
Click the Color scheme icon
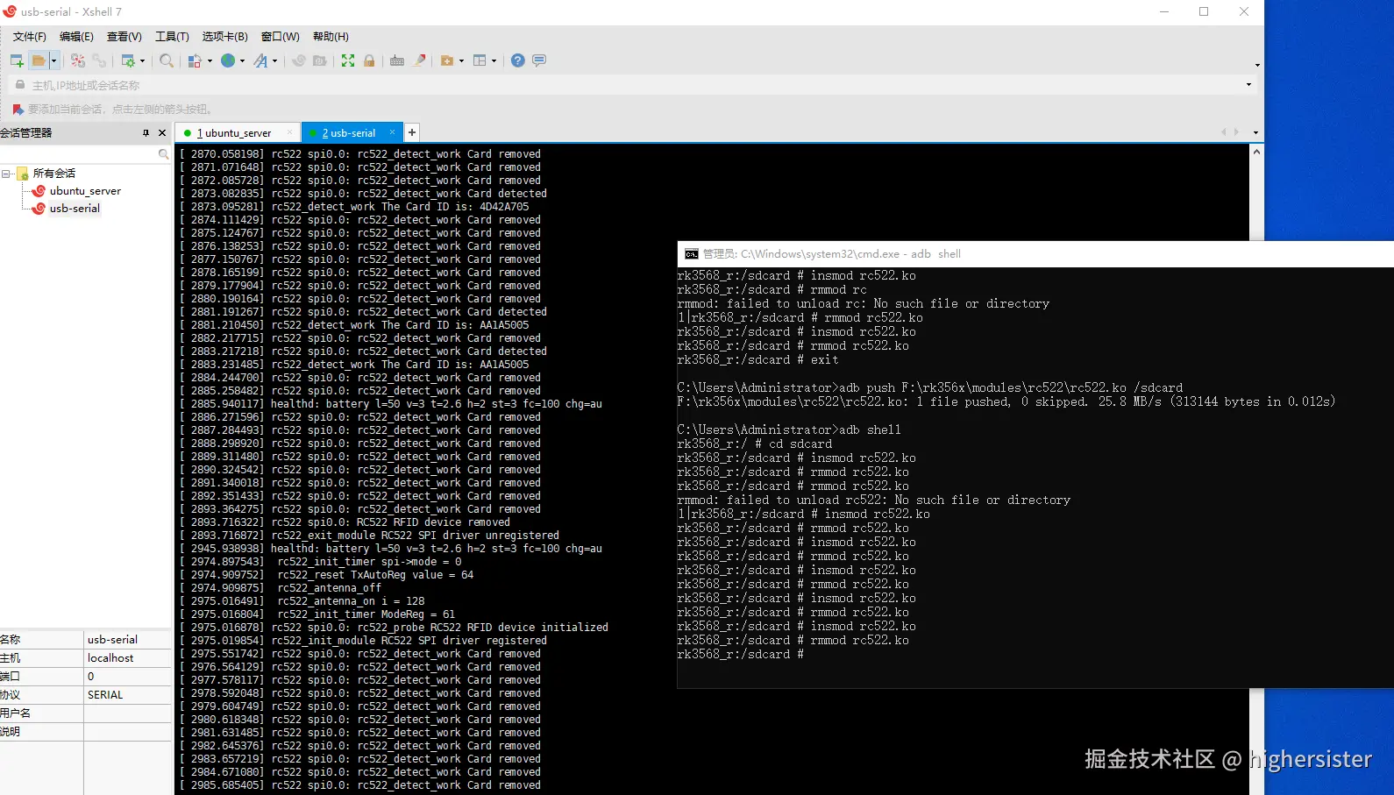point(195,60)
